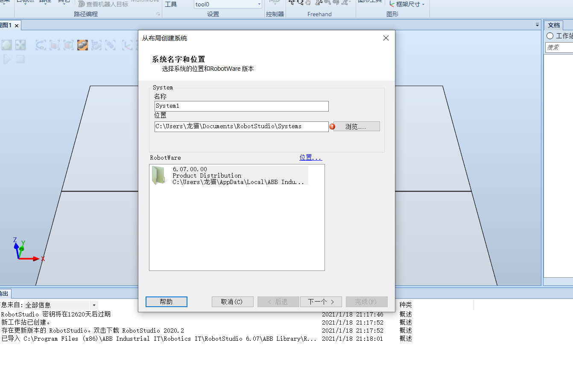Select the View1 tab

6,26
